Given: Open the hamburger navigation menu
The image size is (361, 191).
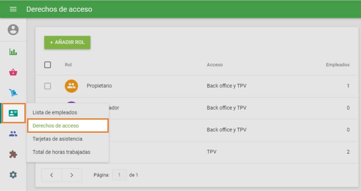Looking at the screenshot, I should point(13,9).
